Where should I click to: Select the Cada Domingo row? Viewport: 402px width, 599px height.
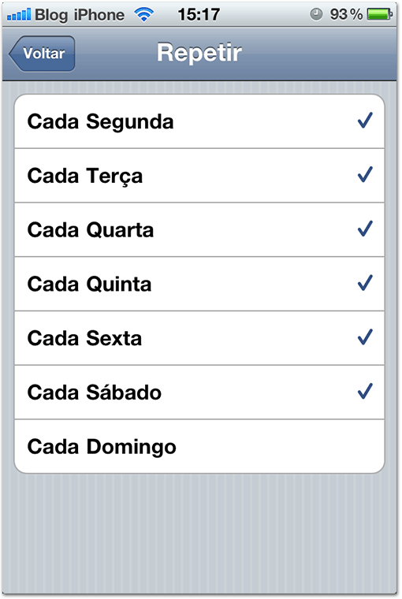click(199, 447)
